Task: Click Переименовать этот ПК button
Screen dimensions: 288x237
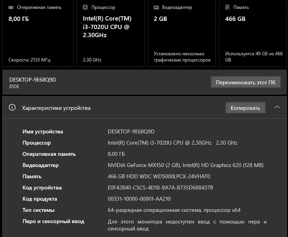Action: tap(246, 82)
